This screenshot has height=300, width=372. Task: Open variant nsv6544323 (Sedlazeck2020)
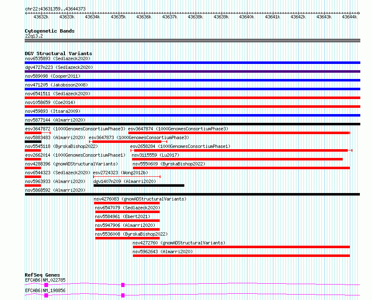58,173
